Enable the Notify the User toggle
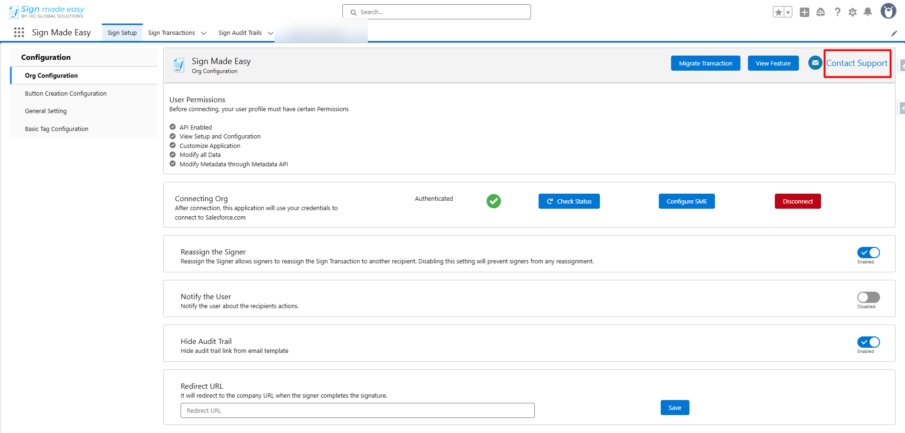Image resolution: width=905 pixels, height=433 pixels. pos(868,297)
